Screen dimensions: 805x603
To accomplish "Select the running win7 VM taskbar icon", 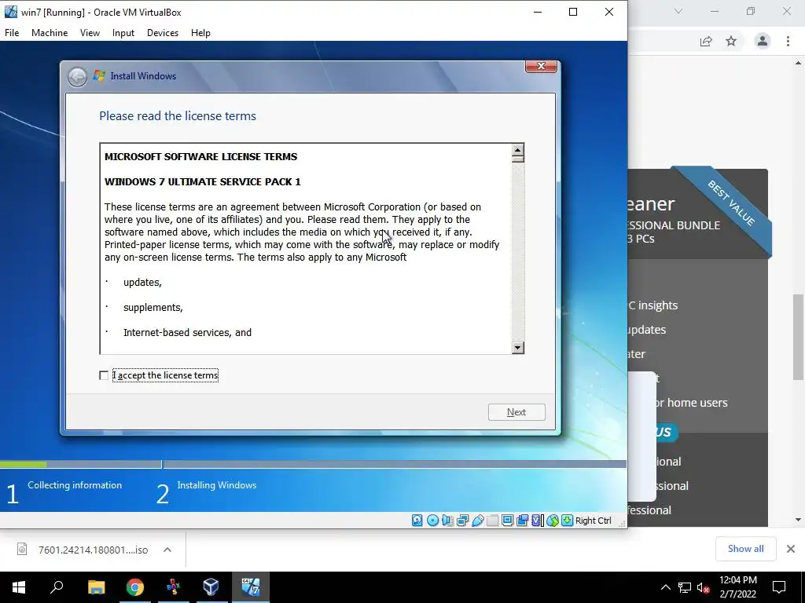I will (251, 587).
